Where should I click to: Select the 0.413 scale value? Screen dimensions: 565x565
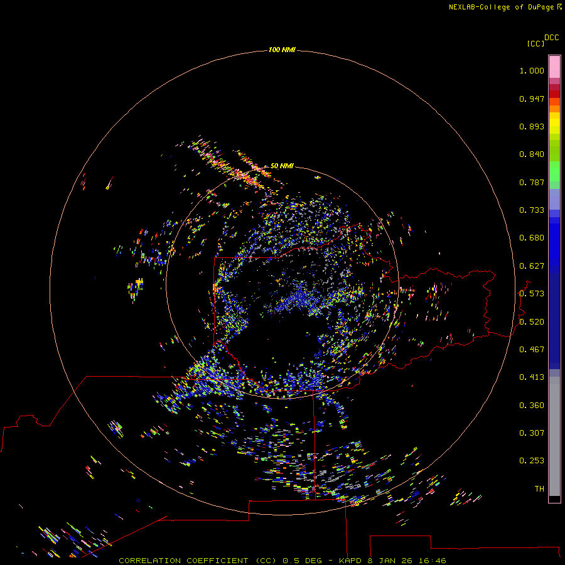pyautogui.click(x=532, y=377)
